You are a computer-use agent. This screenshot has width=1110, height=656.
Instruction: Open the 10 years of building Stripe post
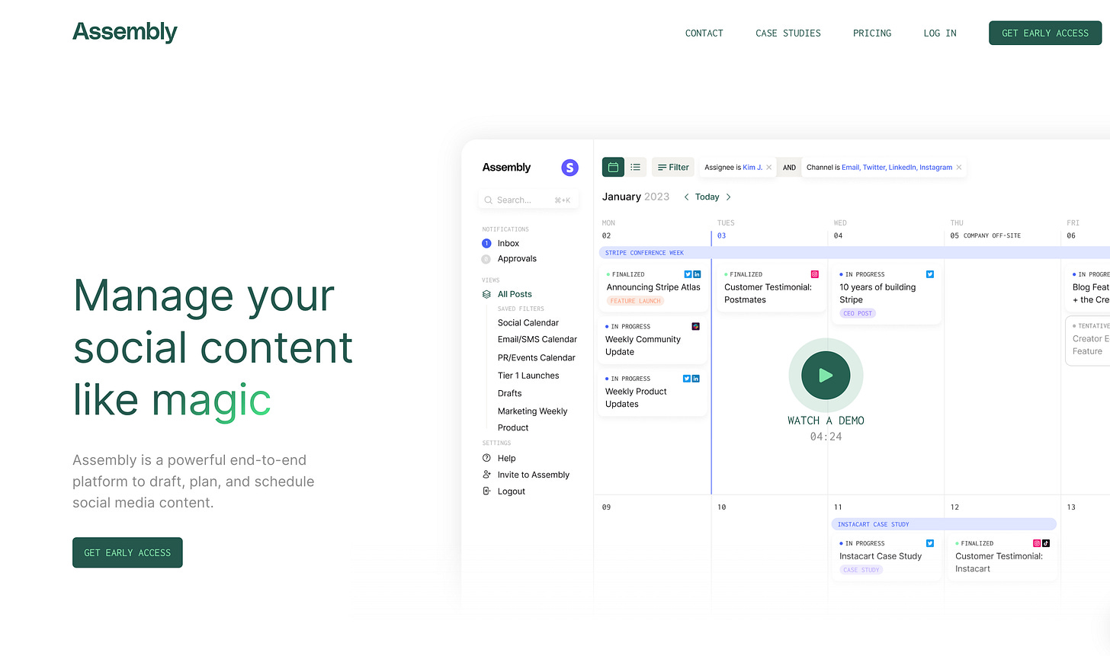(x=887, y=294)
